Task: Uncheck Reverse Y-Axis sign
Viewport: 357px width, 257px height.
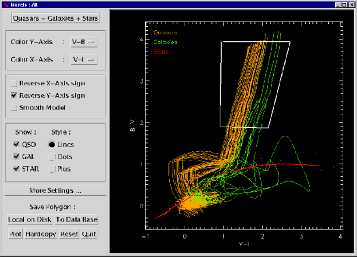Action: click(x=15, y=96)
